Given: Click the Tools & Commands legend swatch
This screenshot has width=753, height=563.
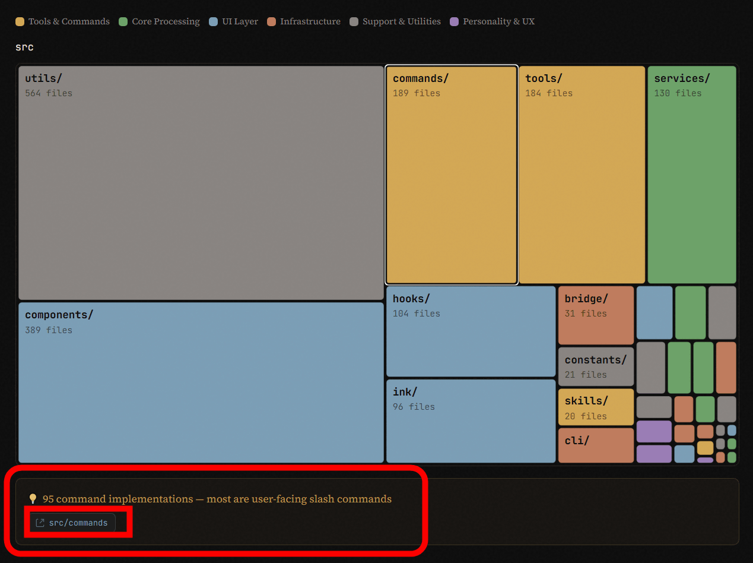Looking at the screenshot, I should [20, 22].
